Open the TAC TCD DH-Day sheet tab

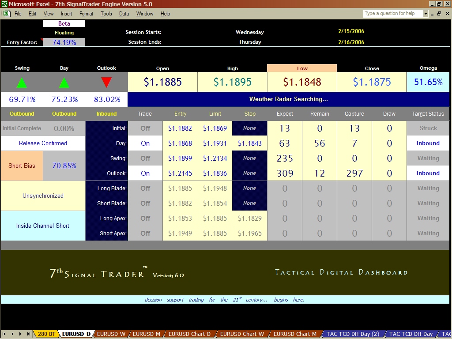[411, 334]
